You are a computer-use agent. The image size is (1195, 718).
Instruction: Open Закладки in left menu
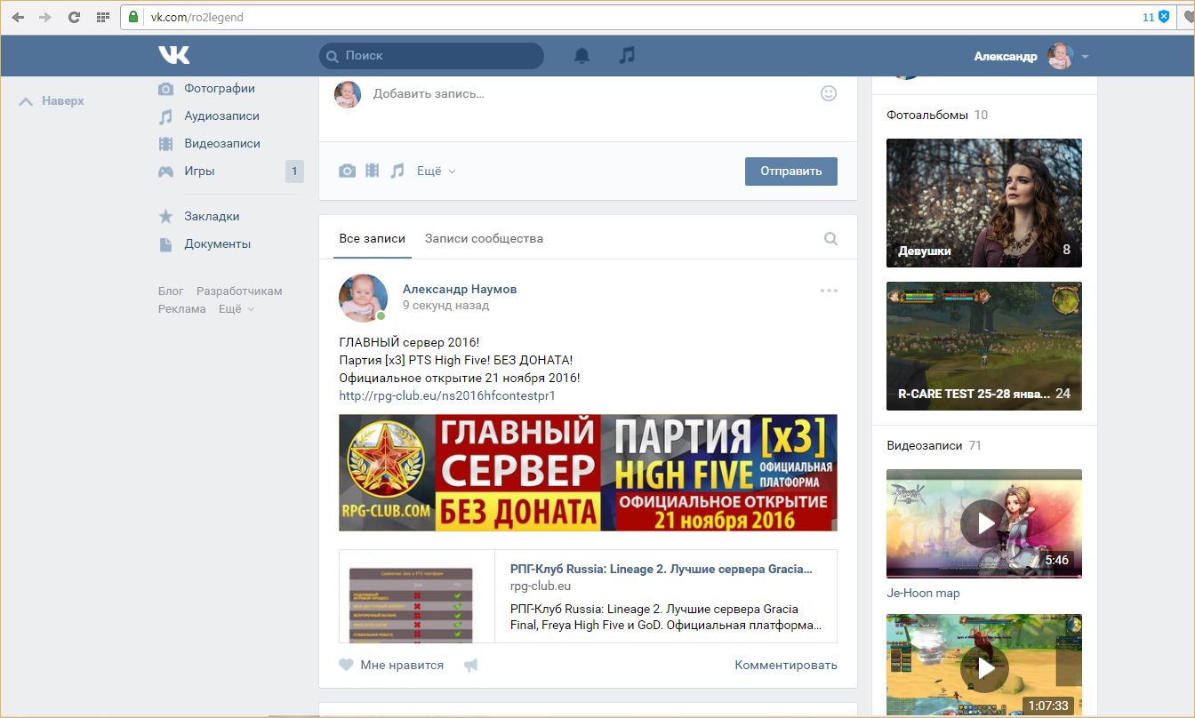tap(212, 216)
